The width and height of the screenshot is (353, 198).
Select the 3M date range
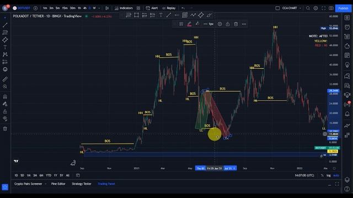tap(35, 175)
